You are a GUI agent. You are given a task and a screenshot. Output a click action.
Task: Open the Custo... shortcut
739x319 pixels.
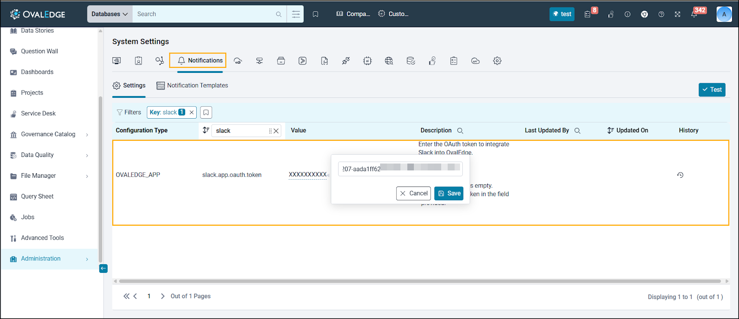[394, 14]
